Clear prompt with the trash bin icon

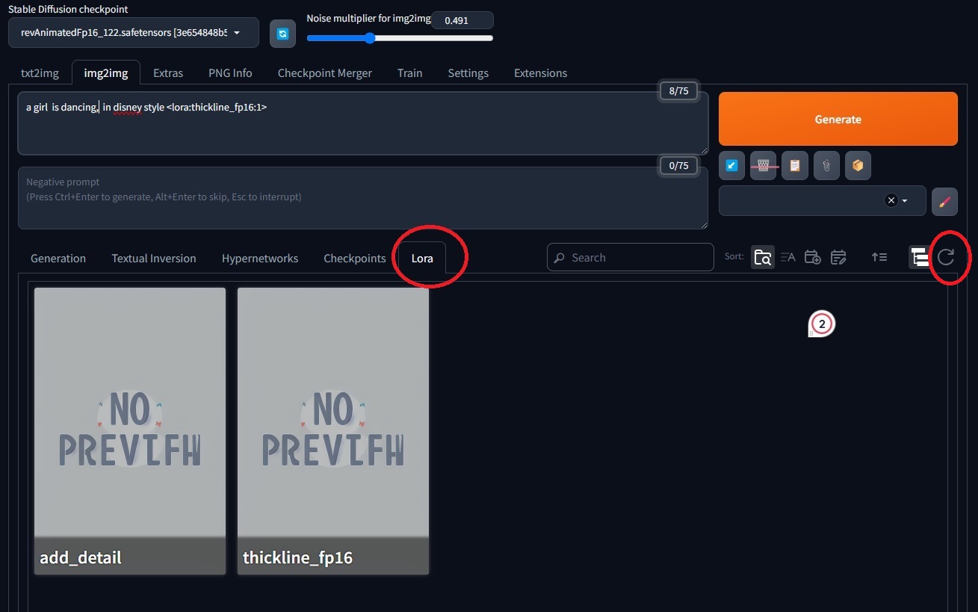tap(763, 166)
